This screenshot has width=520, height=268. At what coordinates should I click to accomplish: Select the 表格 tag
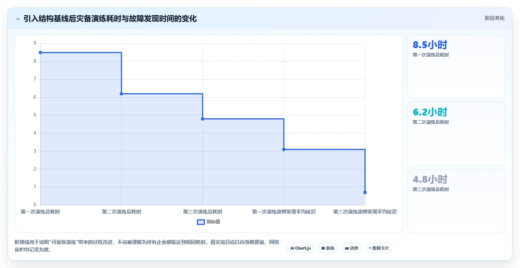(328, 248)
